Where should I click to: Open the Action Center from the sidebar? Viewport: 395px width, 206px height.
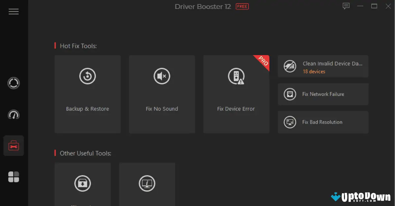(13, 177)
